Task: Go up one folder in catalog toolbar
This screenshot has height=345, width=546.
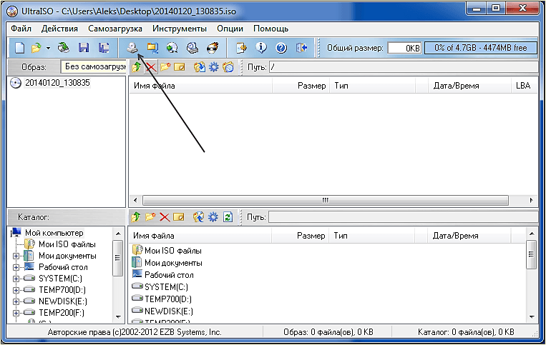Action: pyautogui.click(x=136, y=217)
